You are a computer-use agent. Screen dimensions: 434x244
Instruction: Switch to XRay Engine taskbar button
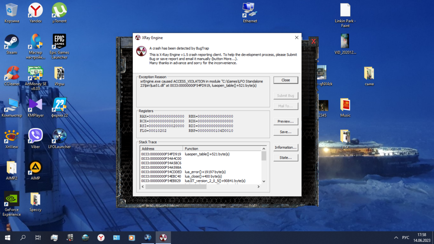tap(163, 237)
